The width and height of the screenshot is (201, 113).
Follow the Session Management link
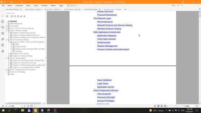point(107,46)
